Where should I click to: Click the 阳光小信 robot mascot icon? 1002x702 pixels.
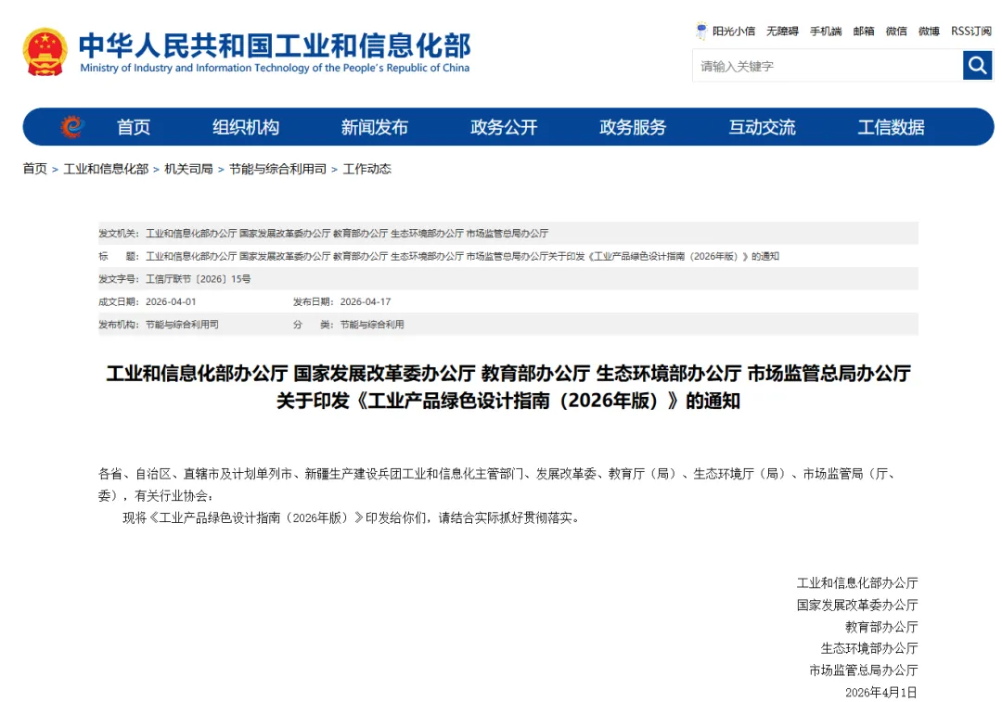[x=701, y=31]
